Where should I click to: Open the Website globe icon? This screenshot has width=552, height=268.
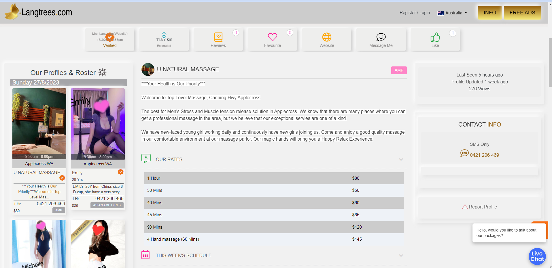(x=327, y=37)
